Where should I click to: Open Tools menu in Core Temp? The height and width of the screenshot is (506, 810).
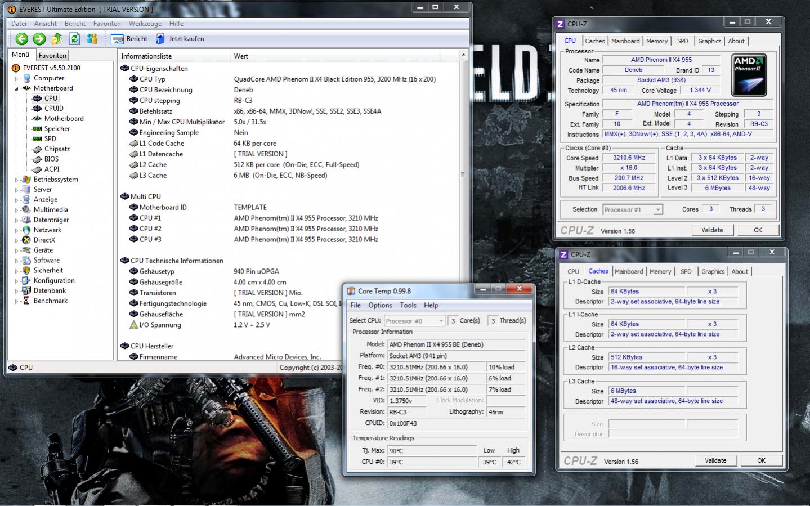pos(408,305)
